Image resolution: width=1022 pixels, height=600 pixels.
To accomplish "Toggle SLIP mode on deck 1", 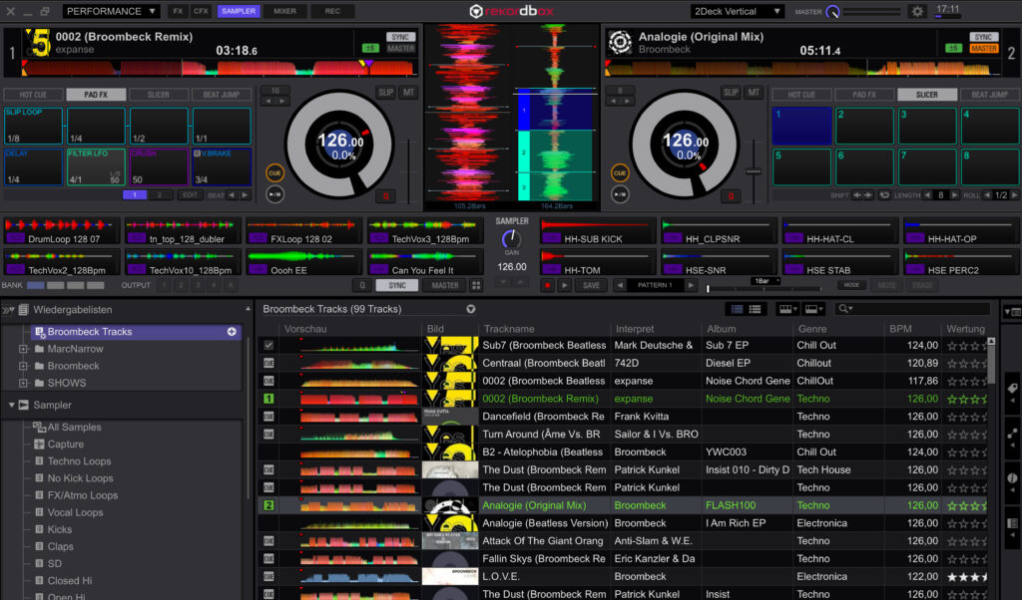I will point(386,93).
